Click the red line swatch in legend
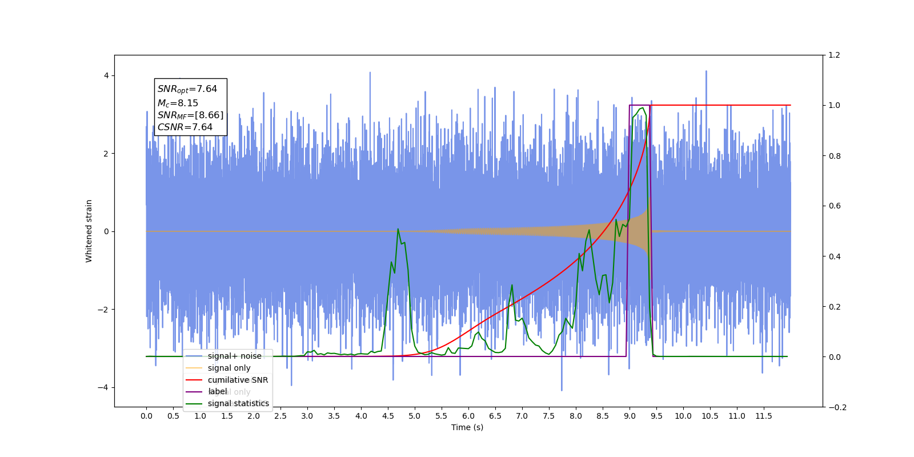 tap(194, 380)
